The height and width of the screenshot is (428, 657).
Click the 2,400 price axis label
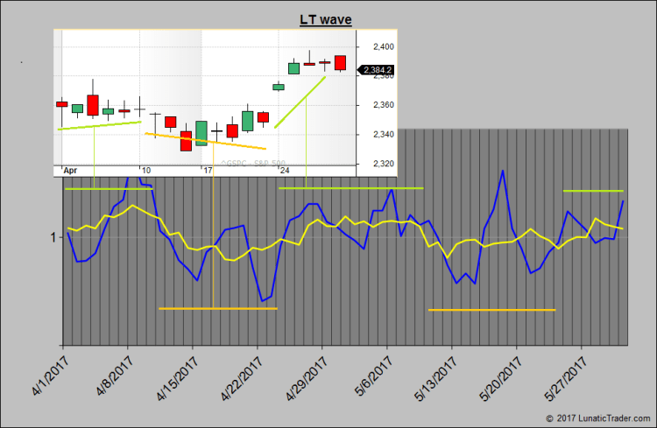click(x=382, y=46)
